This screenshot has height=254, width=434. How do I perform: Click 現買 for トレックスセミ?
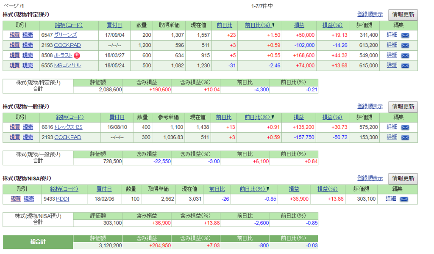click(15, 127)
